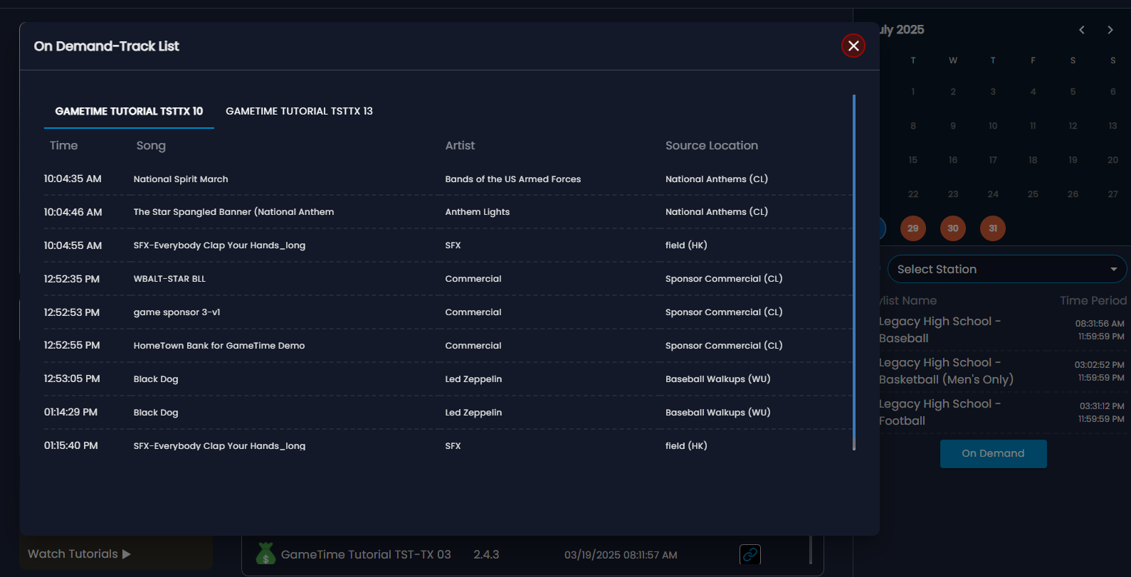Click GameTime Tutorial TST-TX 03 device name
Screen dimensions: 1131x577
point(366,554)
